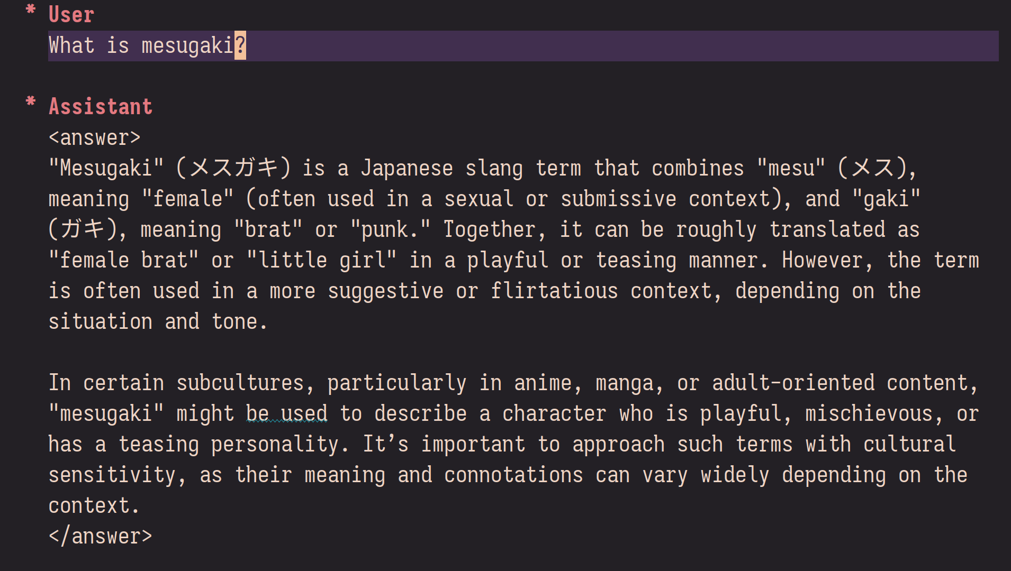Select the Assistant heading text
Screen dimensions: 1011x571
pos(101,106)
